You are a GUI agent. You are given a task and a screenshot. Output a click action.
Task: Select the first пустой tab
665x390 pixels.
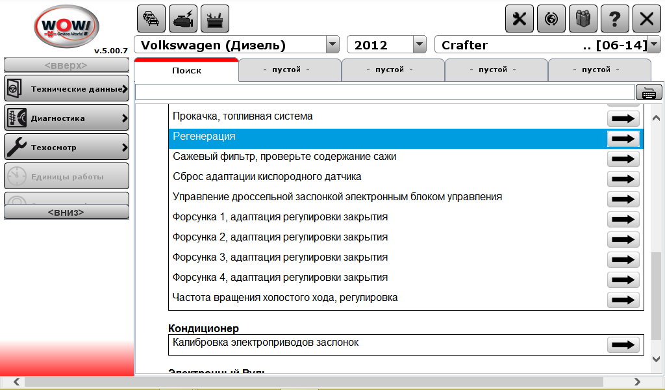(290, 70)
